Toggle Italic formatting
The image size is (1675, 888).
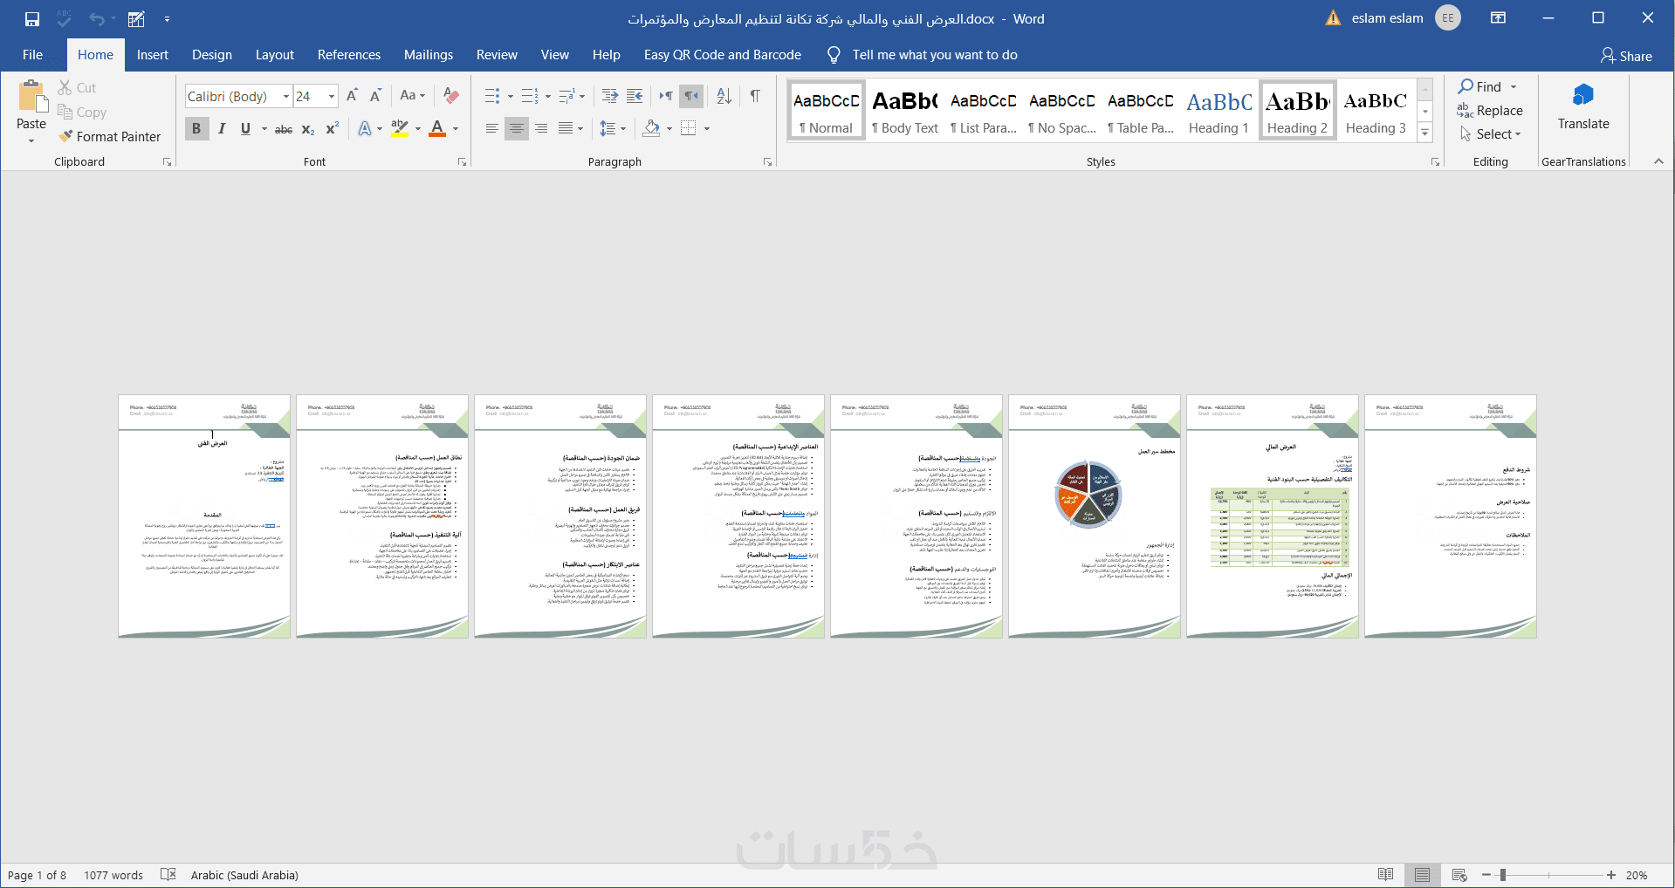[222, 129]
